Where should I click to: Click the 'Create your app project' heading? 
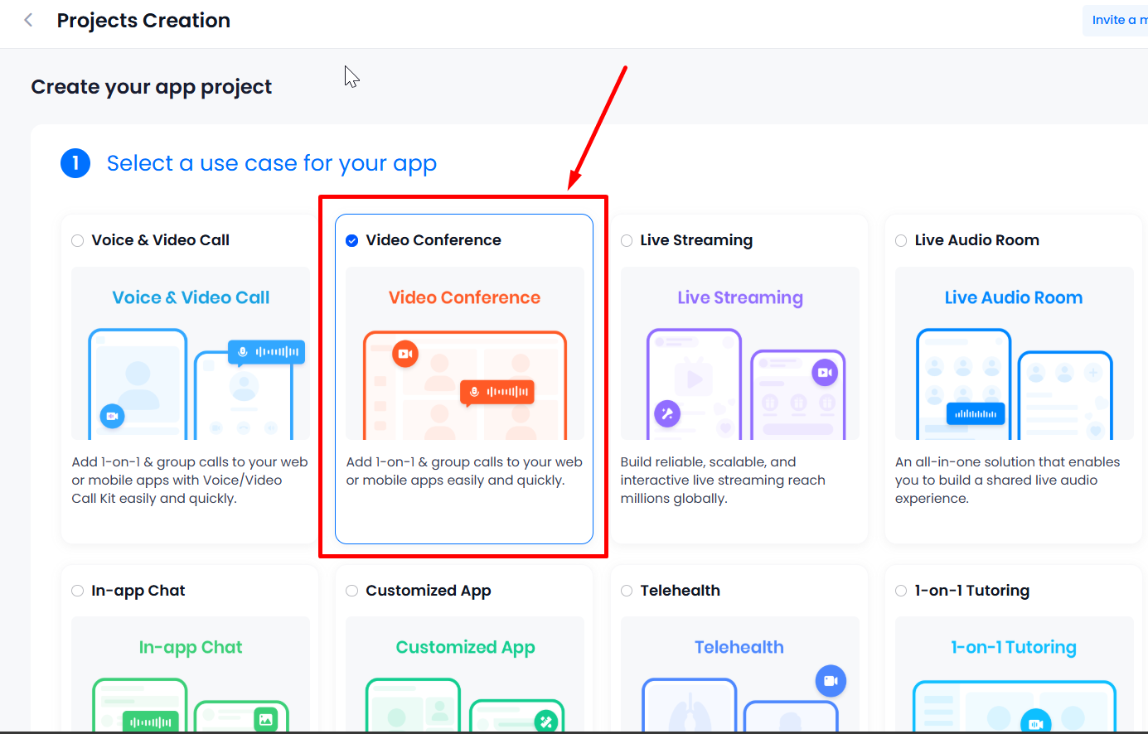tap(152, 87)
